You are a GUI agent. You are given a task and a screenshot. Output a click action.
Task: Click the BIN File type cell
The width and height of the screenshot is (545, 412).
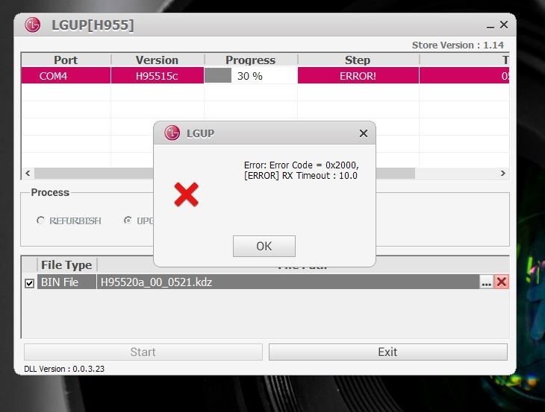(x=66, y=282)
